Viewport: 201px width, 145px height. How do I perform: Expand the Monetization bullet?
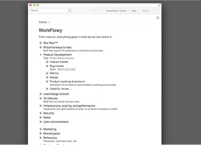[x=41, y=133]
